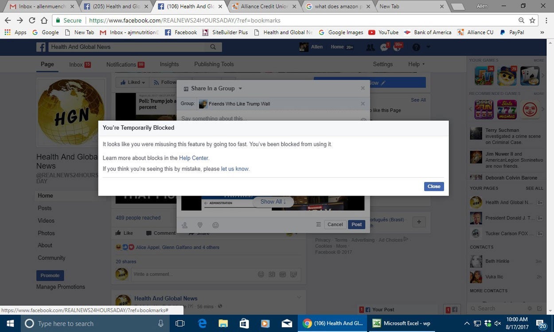Bookmark this page with the star icon
Screen dimensions: 554x332
coord(532,20)
